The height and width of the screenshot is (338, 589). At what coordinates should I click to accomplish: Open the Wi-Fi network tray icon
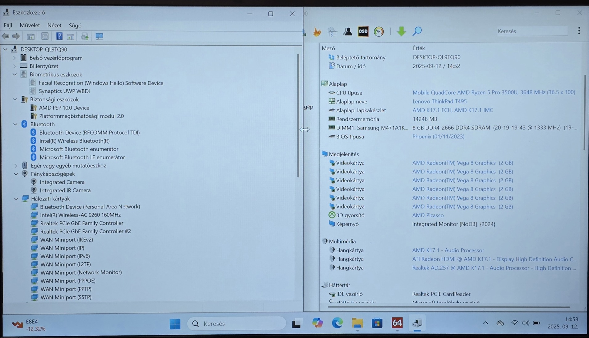(x=514, y=323)
